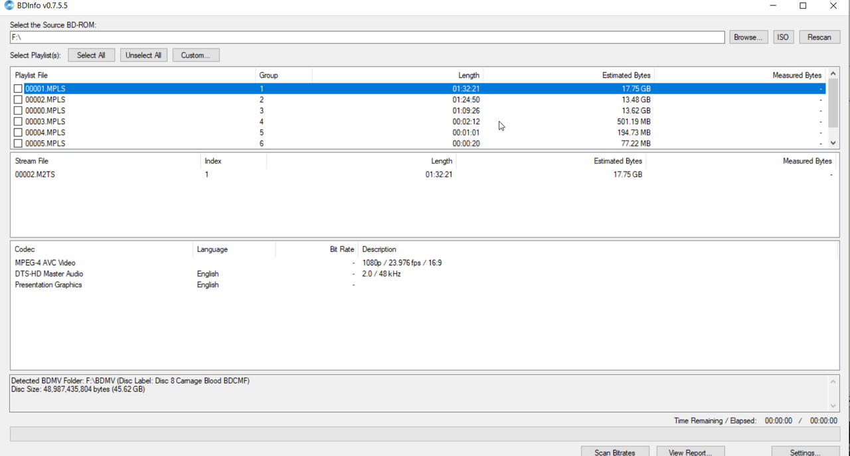Click the 00:02:12 length cell
The width and height of the screenshot is (850, 456).
466,122
